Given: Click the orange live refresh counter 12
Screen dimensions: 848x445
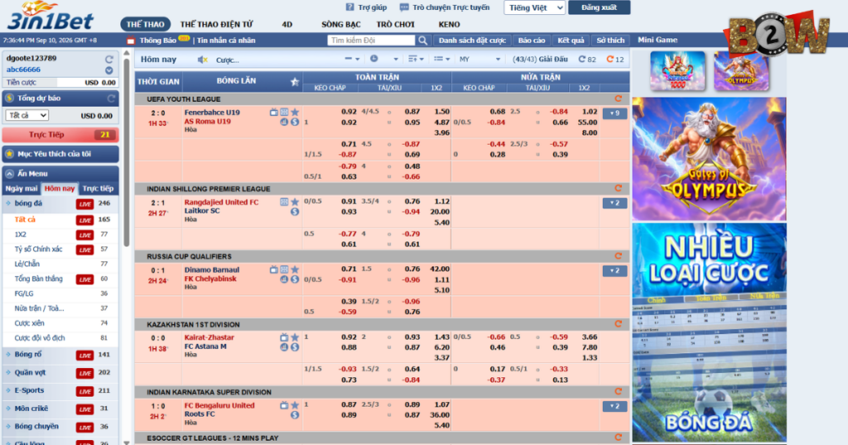Looking at the screenshot, I should pos(615,60).
